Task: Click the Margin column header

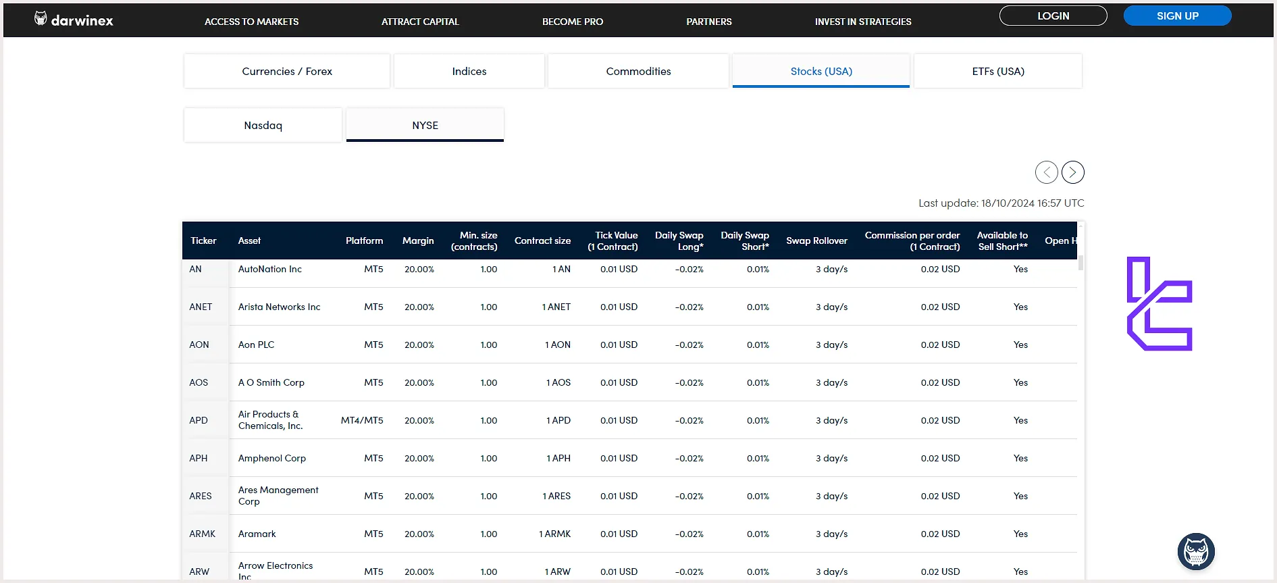Action: (418, 240)
